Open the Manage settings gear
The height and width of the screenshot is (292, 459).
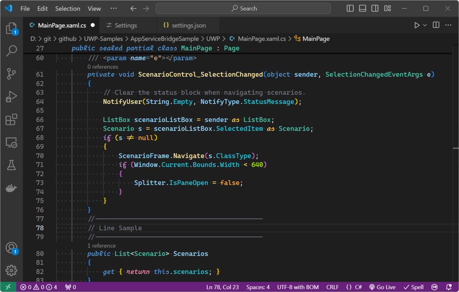(x=11, y=270)
